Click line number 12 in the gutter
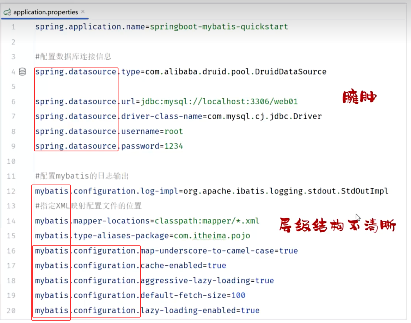The width and height of the screenshot is (411, 323). coord(11,191)
